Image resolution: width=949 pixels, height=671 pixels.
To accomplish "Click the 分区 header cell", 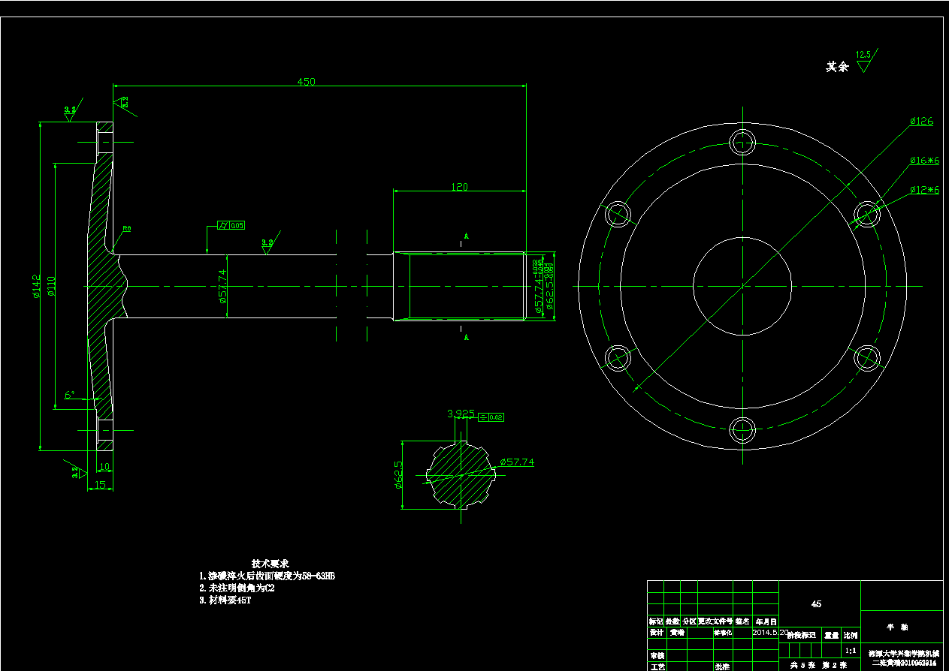I will 689,621.
